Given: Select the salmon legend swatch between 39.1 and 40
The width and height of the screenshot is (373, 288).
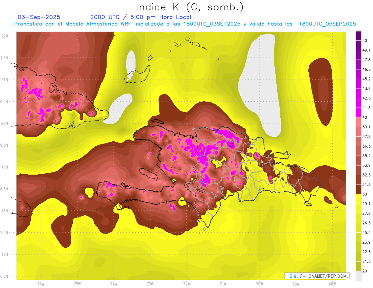Looking at the screenshot, I should (x=358, y=122).
